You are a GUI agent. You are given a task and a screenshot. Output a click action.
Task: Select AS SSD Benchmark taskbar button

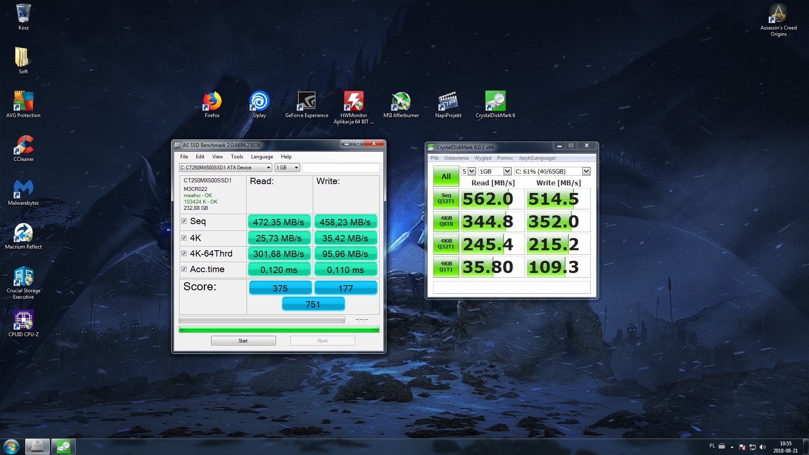(x=37, y=447)
